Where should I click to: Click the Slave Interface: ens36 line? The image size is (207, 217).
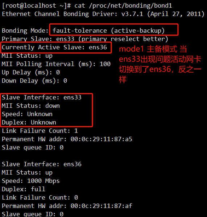pyautogui.click(x=42, y=164)
